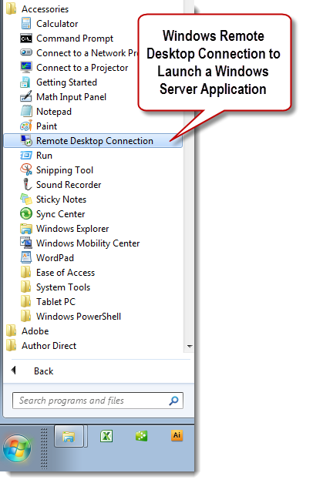The width and height of the screenshot is (333, 483).
Task: Click the Sync Center green icon
Action: pyautogui.click(x=26, y=213)
